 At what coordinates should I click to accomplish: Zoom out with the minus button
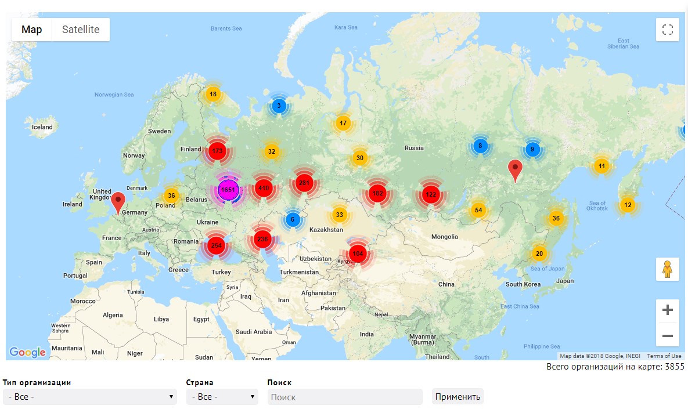click(x=667, y=336)
